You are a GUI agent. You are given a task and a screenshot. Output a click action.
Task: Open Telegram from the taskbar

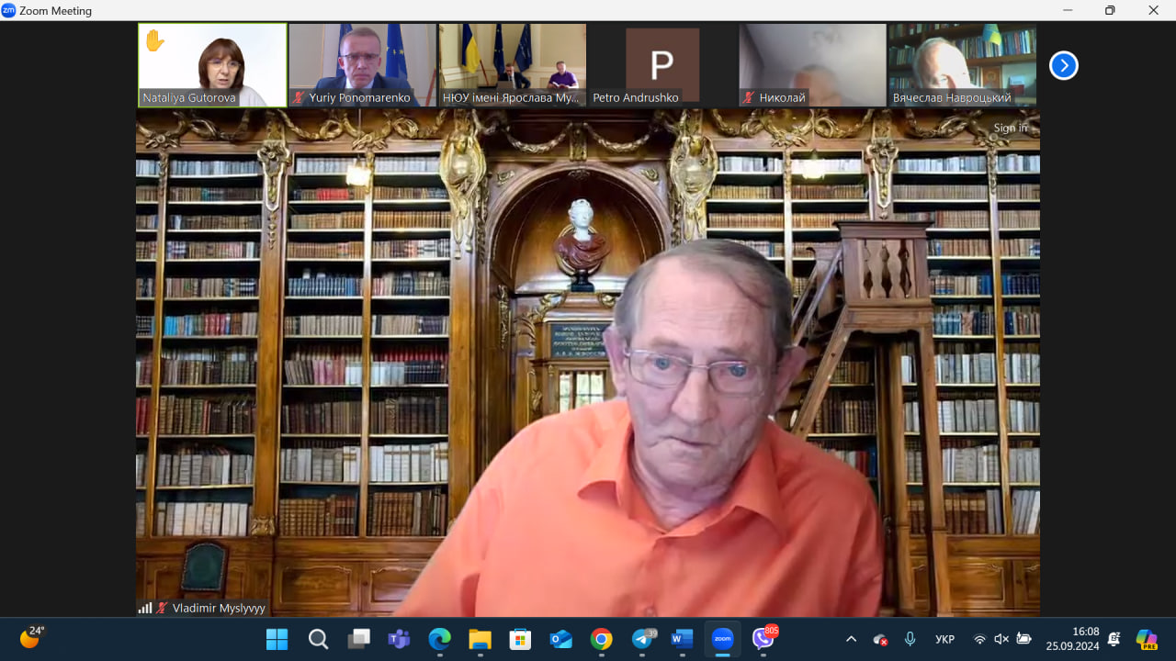[x=642, y=639]
